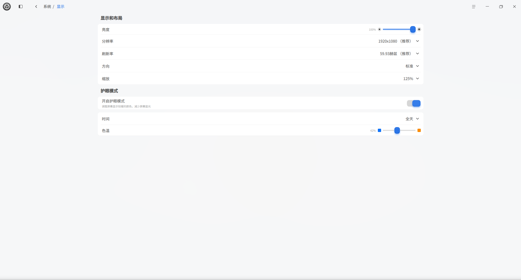Disable the 开启护眼模式 eye protection toggle
521x280 pixels.
(413, 103)
